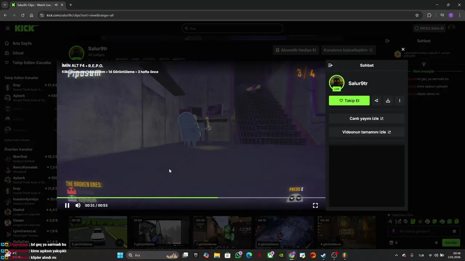Enter fullscreen mode for the clip
The height and width of the screenshot is (261, 465).
pos(315,206)
